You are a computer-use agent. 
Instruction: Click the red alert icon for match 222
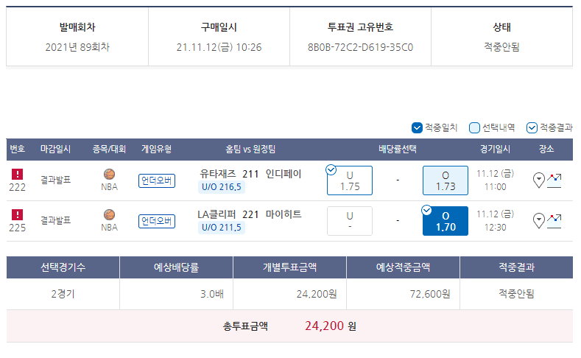coord(17,175)
